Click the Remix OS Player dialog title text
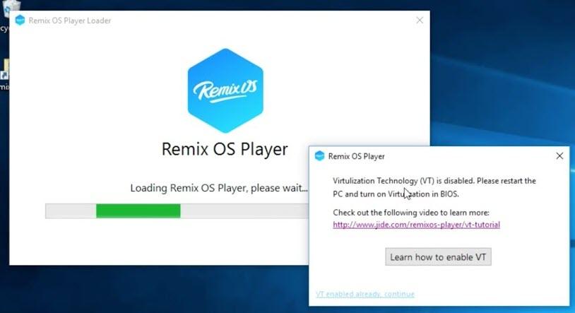 coord(356,156)
